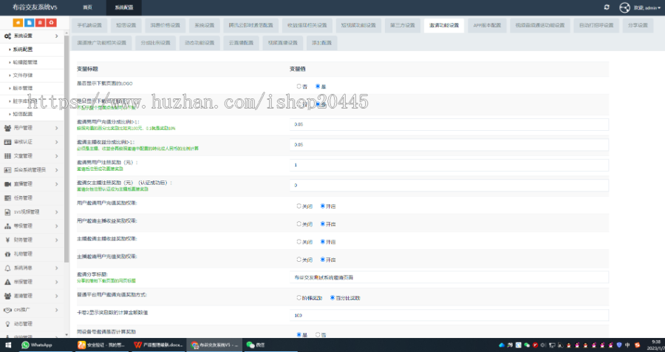Click the grid icon beside 文章管理

pyautogui.click(x=7, y=156)
